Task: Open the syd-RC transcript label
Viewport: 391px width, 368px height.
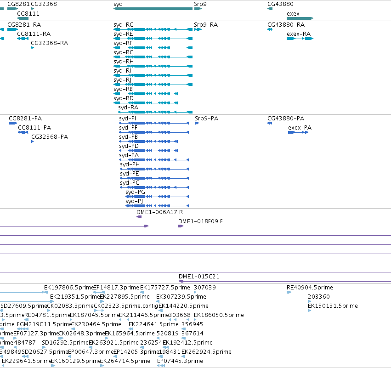Action: 123,25
